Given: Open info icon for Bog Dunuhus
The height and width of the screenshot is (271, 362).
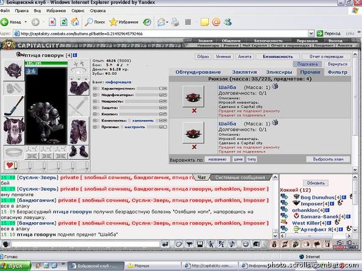Looking at the screenshot, I should tap(344, 197).
